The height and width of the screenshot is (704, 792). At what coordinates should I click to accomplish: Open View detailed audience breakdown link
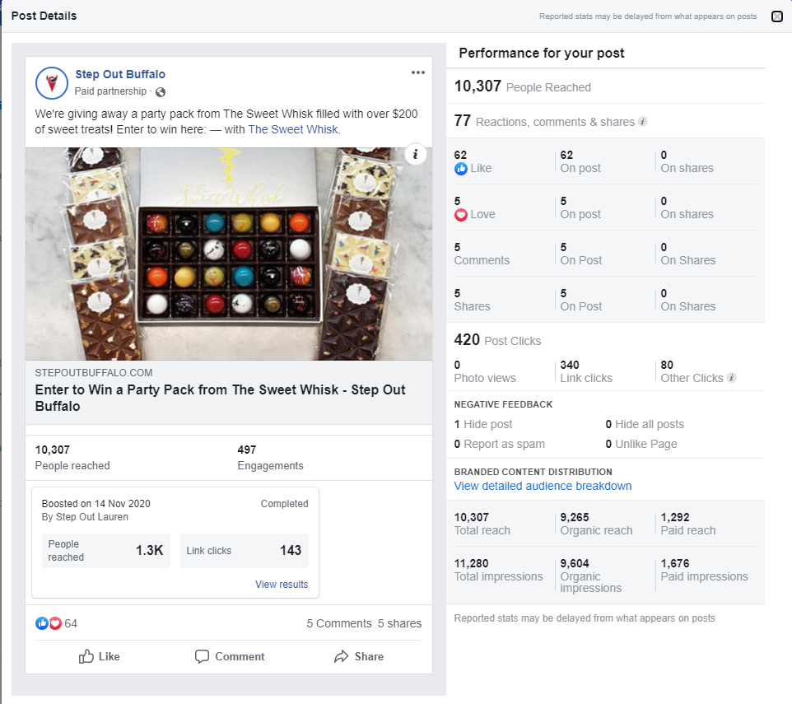click(x=543, y=486)
